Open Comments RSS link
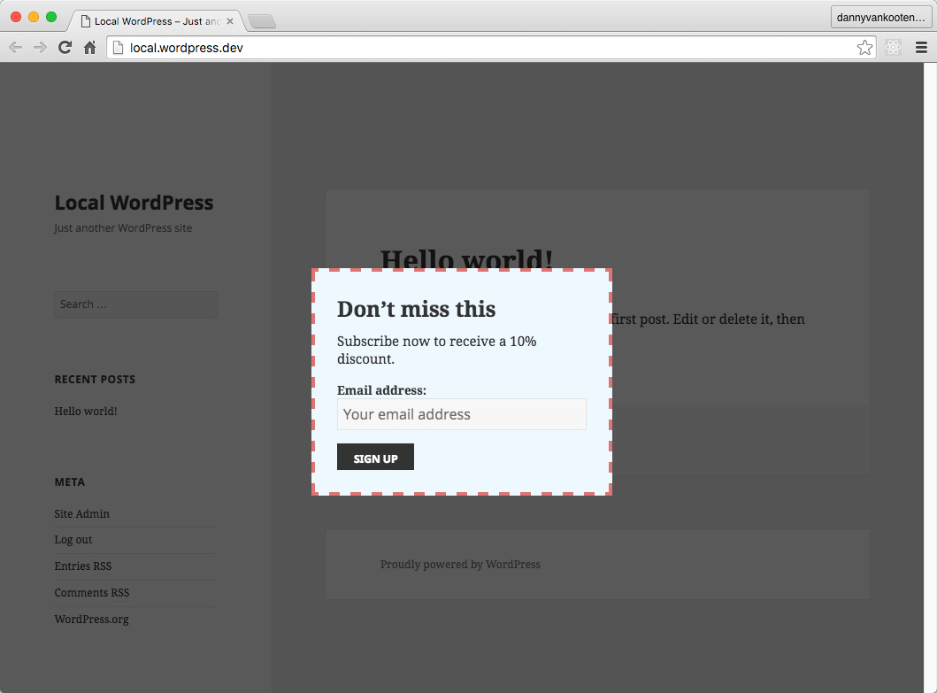Viewport: 937px width, 693px height. click(x=91, y=593)
